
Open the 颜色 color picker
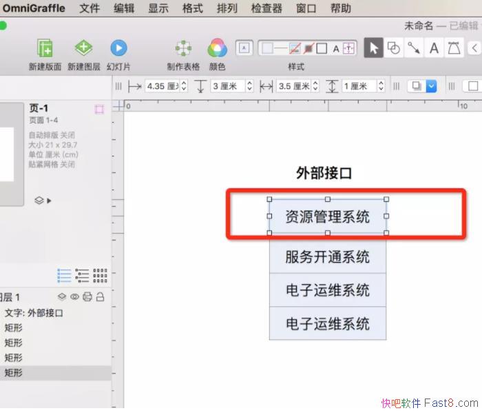pyautogui.click(x=218, y=48)
